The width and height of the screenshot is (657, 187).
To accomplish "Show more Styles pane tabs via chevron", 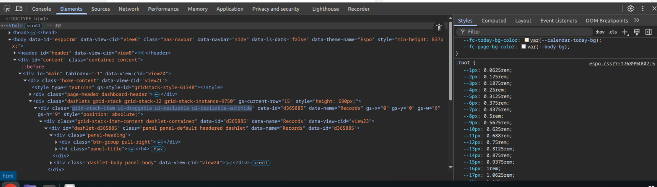I will tap(637, 20).
